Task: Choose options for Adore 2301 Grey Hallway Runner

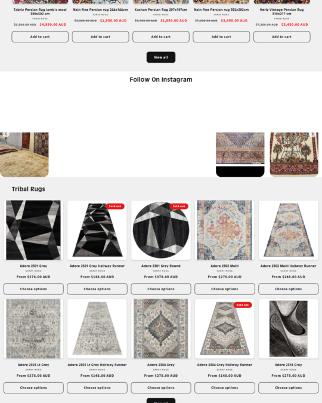Action: point(97,289)
